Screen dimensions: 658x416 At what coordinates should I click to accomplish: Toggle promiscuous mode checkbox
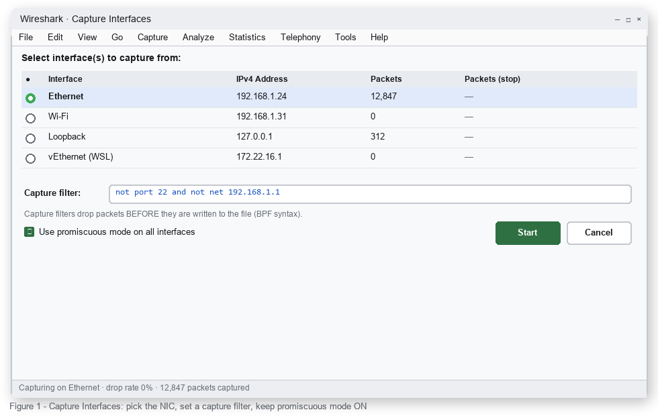[x=29, y=232]
